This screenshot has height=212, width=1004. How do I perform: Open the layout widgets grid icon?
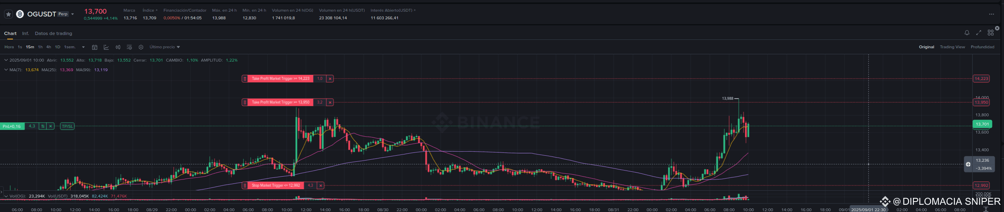(x=991, y=33)
